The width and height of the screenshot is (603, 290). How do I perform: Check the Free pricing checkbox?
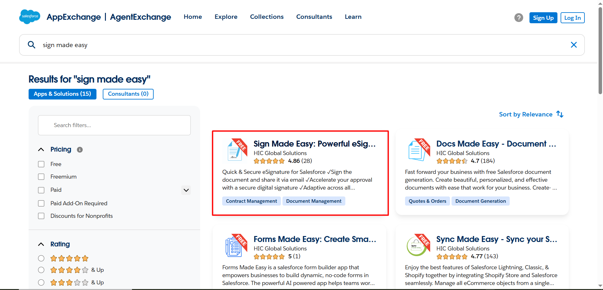(x=41, y=164)
